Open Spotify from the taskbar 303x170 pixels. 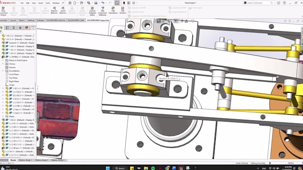point(153,168)
